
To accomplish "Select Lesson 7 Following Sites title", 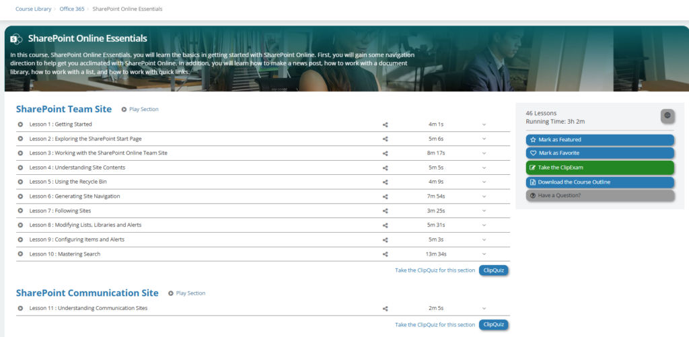I will (x=60, y=211).
